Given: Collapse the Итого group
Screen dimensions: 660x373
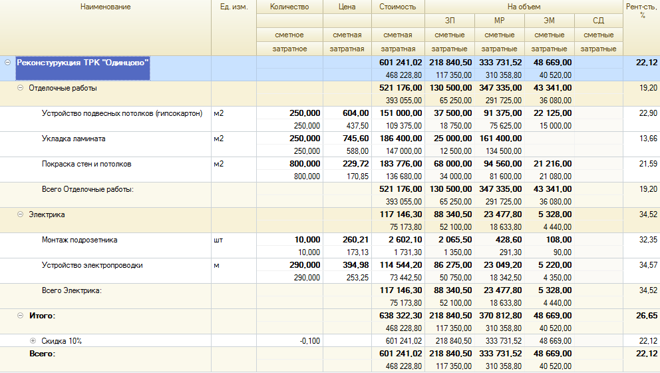Looking at the screenshot, I should [x=20, y=316].
